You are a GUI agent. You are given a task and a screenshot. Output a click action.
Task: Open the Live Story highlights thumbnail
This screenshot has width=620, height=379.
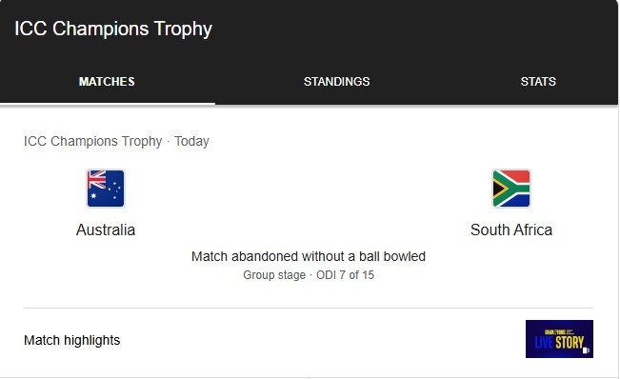[559, 339]
